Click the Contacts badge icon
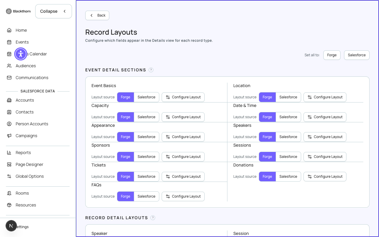Viewport: 379px width, 237px height. click(9, 112)
